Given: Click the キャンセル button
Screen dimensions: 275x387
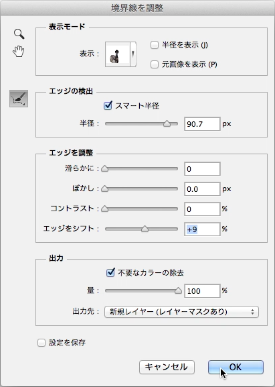Looking at the screenshot, I should click(167, 367).
